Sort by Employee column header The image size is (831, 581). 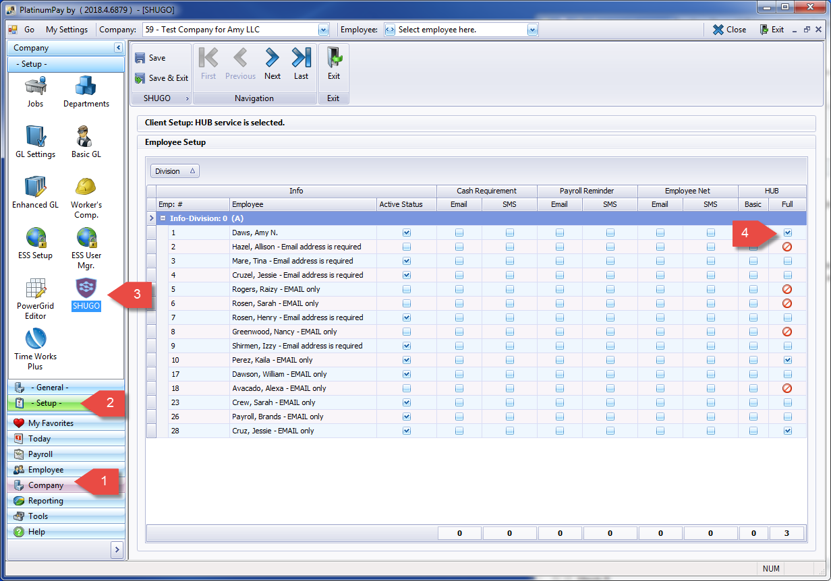click(303, 204)
